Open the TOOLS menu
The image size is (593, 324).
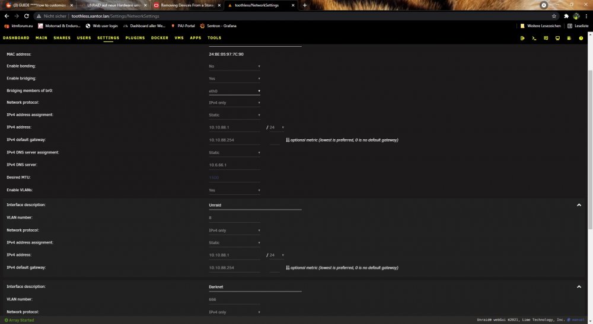pos(215,38)
